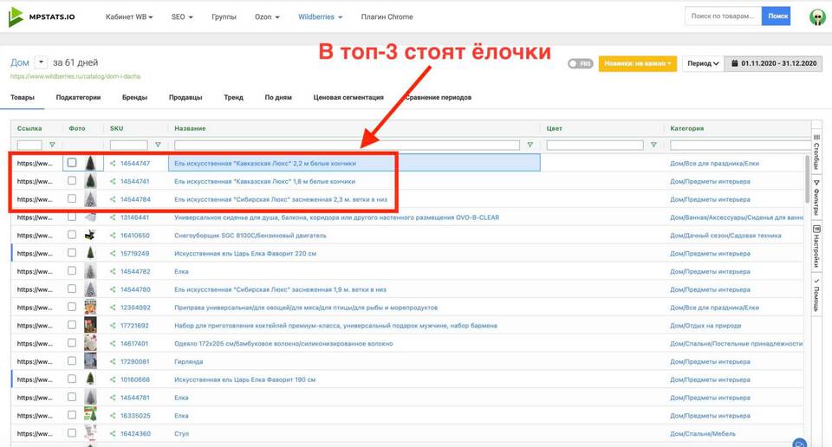
Task: Click share icon next to SKU 14544747
Action: pyautogui.click(x=113, y=163)
